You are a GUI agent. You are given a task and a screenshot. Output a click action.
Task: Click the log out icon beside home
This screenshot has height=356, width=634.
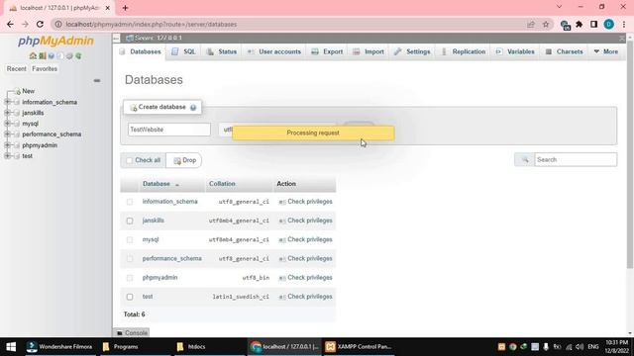[x=42, y=55]
